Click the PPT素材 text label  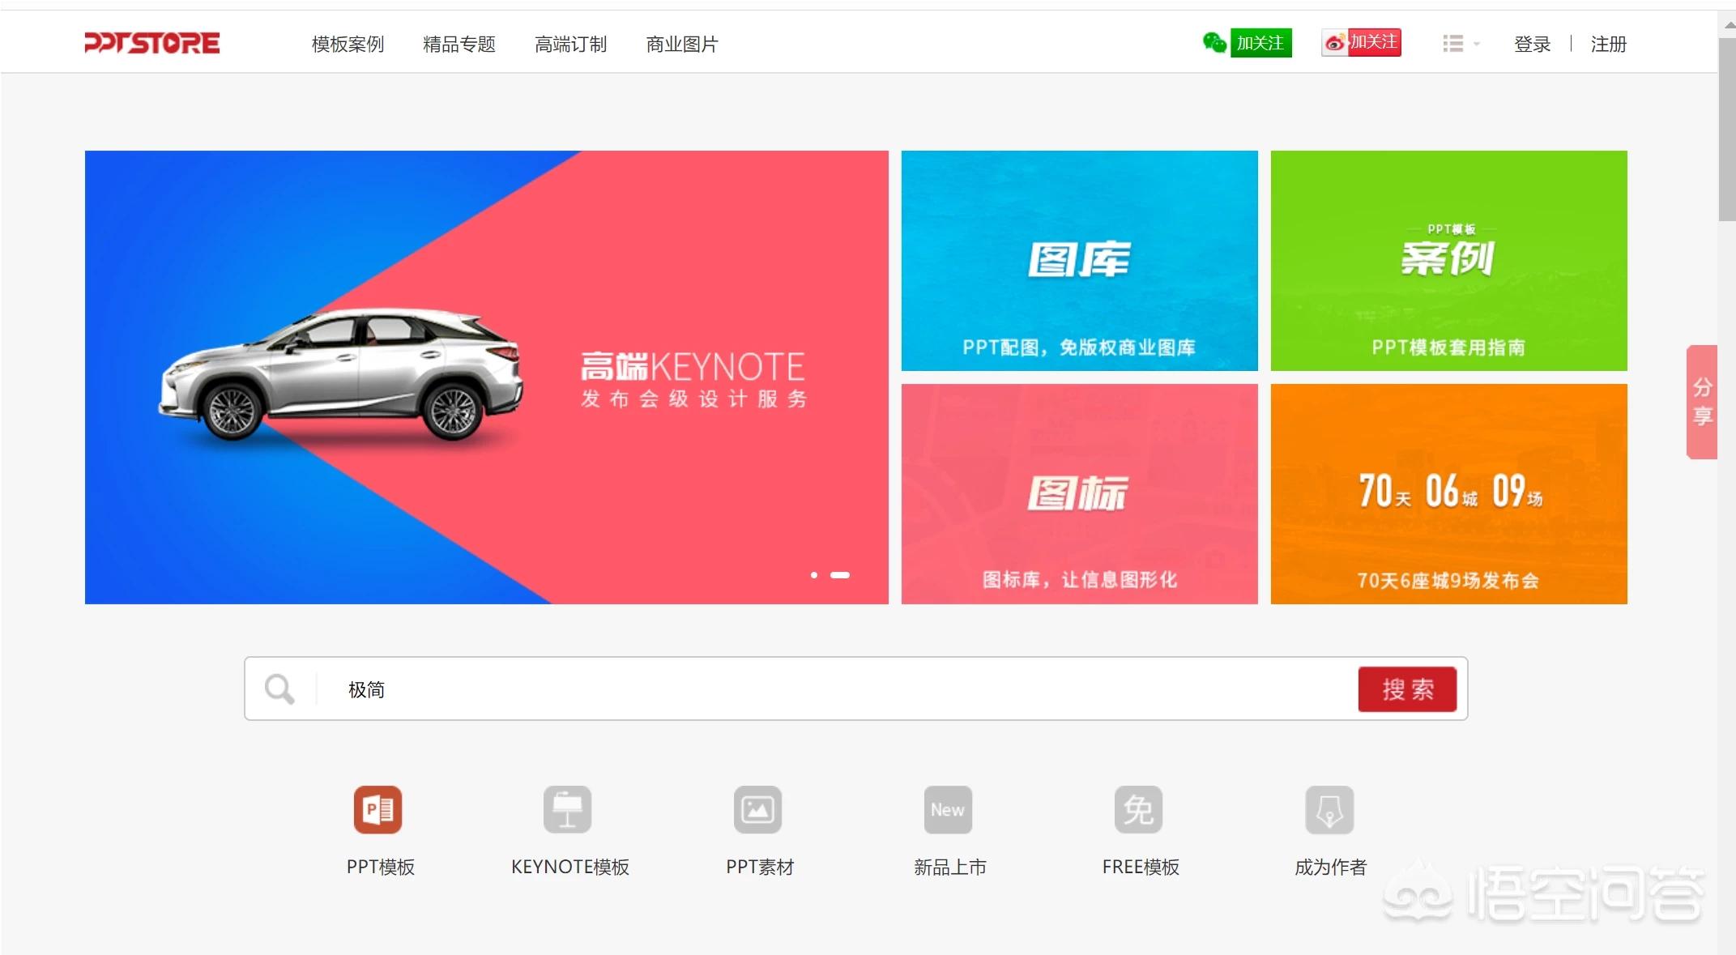760,868
